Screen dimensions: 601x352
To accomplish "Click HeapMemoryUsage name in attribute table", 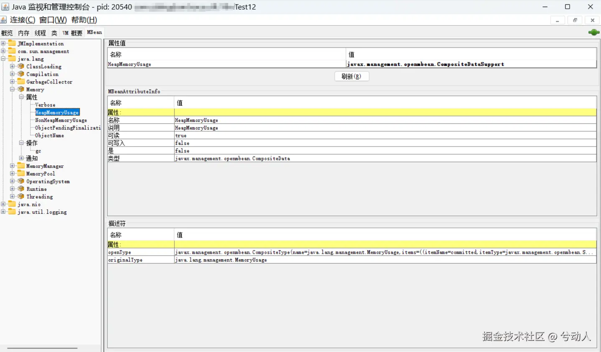I will pyautogui.click(x=130, y=64).
